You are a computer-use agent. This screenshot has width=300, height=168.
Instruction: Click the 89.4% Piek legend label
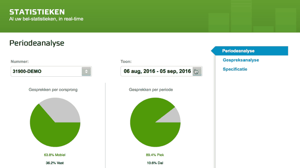[x=155, y=155]
